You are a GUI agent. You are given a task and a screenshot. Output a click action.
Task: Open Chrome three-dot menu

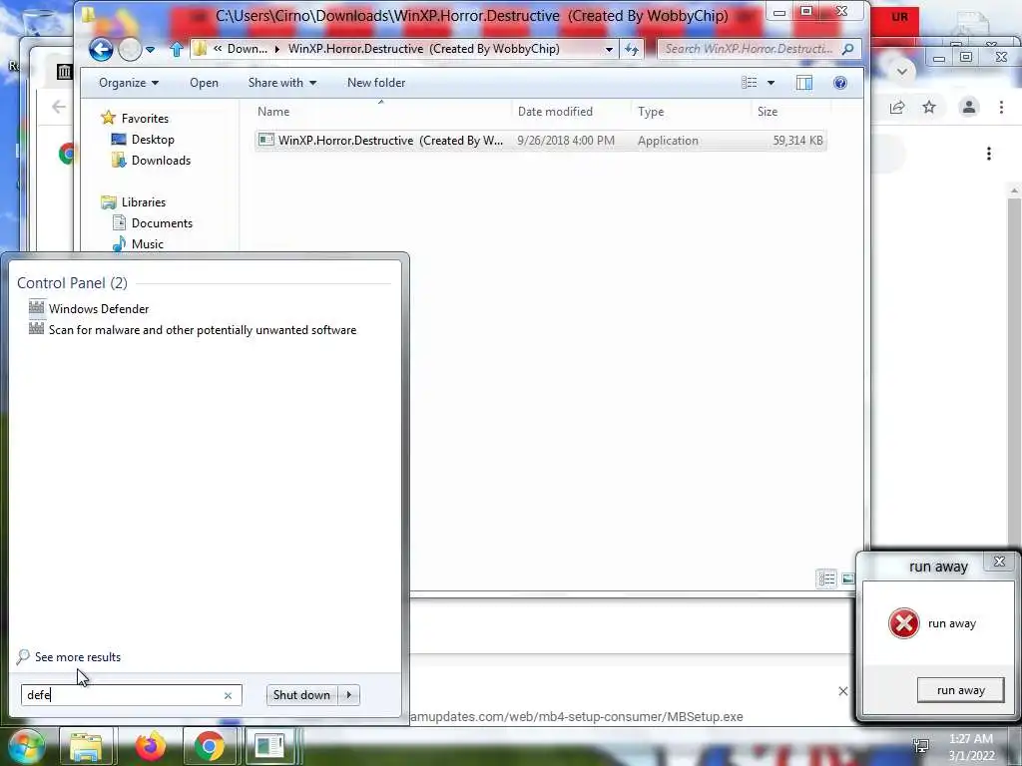pos(1001,108)
